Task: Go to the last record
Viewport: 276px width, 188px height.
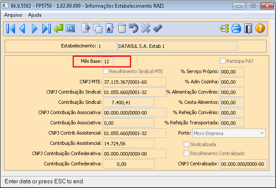Action: [47, 29]
